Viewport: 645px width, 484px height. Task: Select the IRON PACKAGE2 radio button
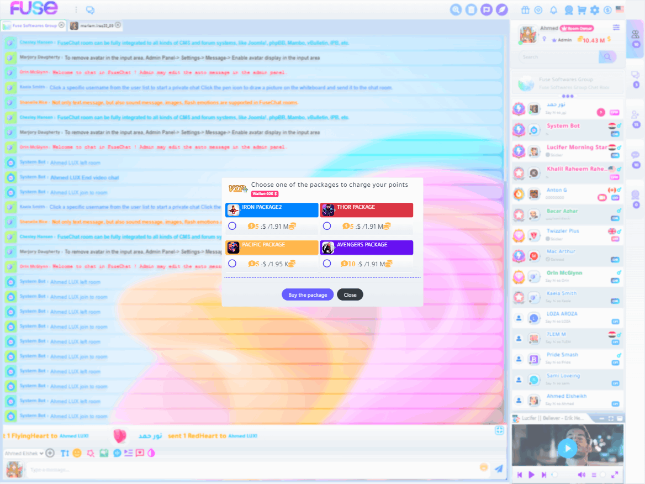(x=232, y=226)
